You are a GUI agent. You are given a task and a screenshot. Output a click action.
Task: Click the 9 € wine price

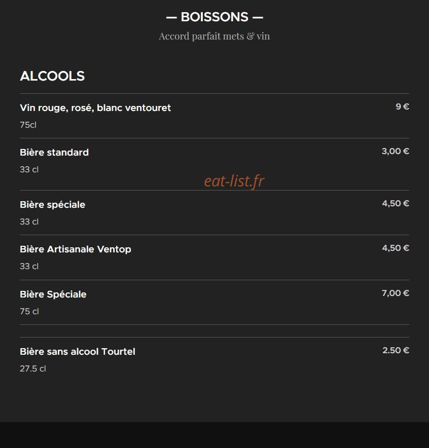pos(403,106)
